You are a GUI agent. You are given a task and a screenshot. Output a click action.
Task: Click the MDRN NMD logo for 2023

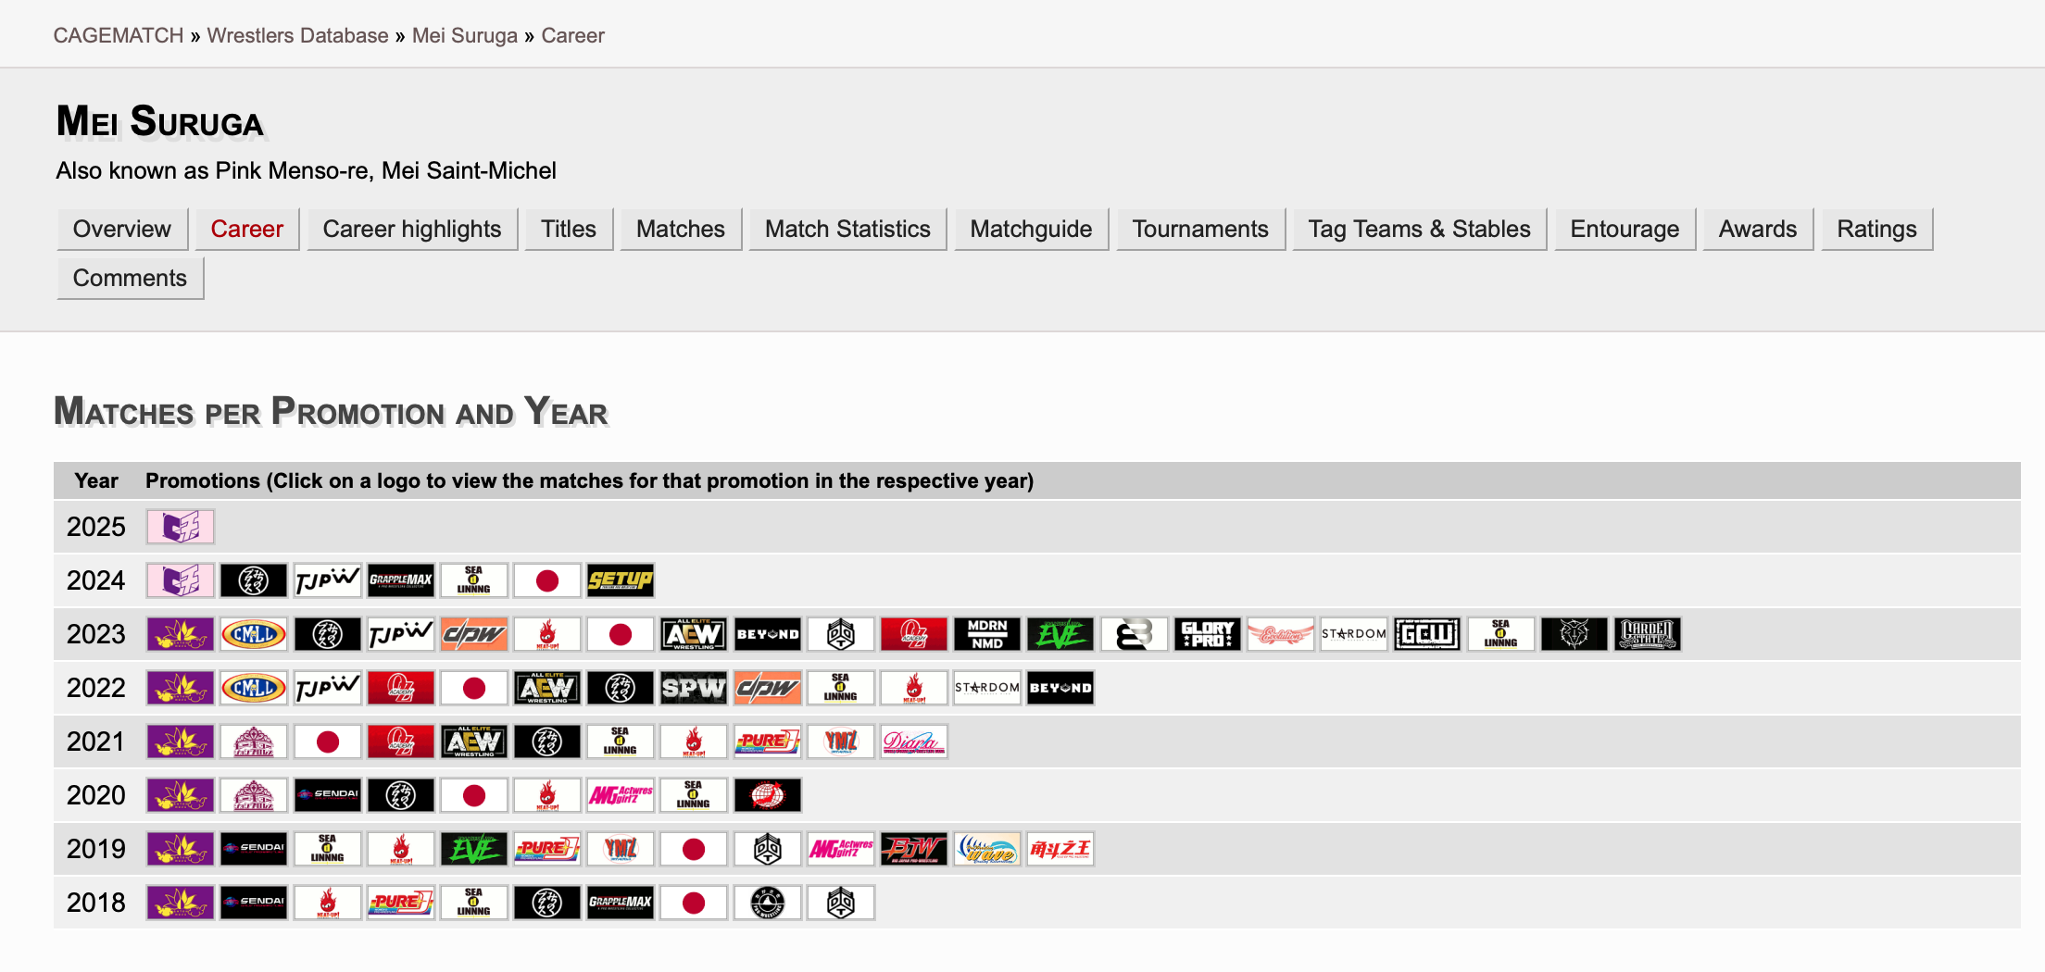click(x=987, y=634)
